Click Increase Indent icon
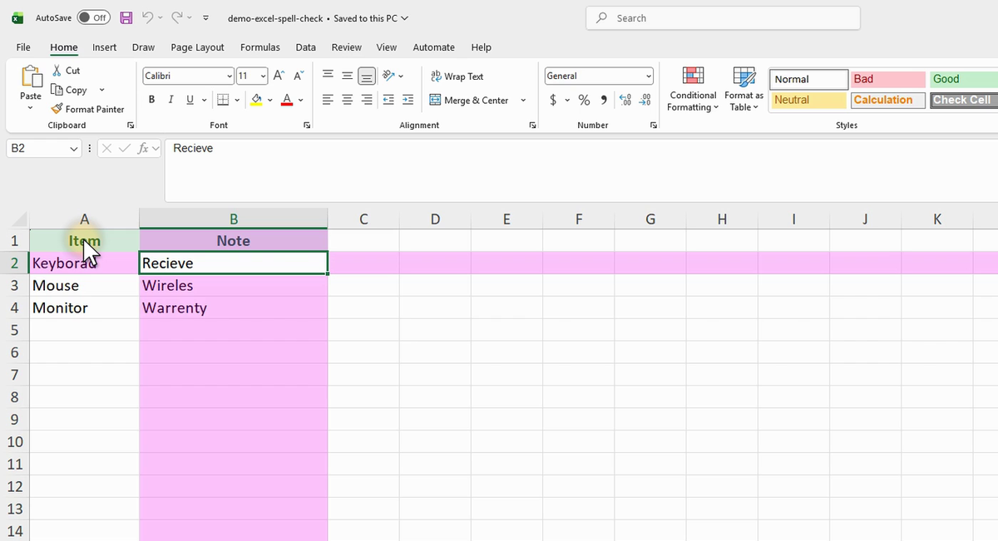This screenshot has width=998, height=541. (408, 100)
